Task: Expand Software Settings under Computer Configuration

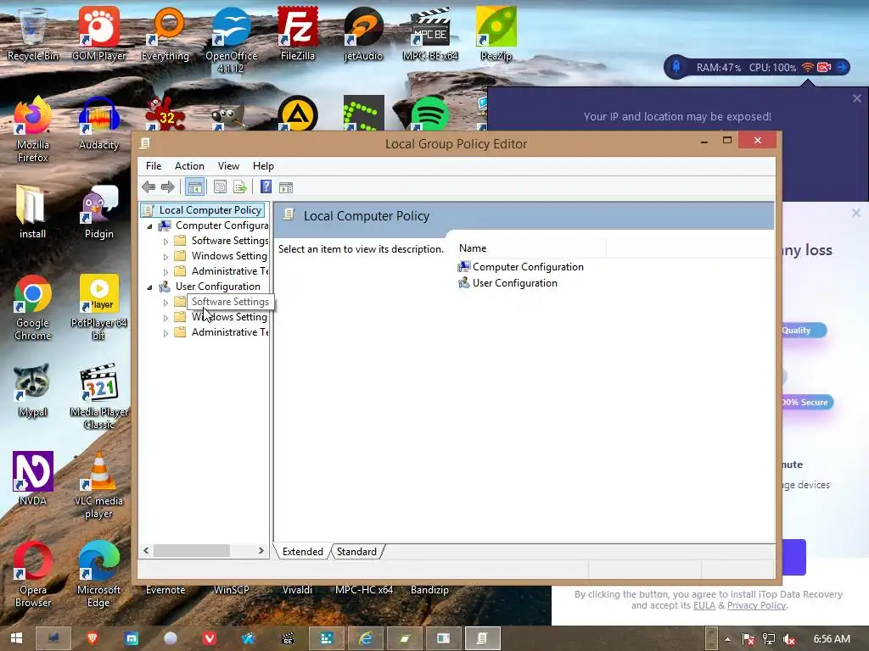Action: click(x=165, y=242)
